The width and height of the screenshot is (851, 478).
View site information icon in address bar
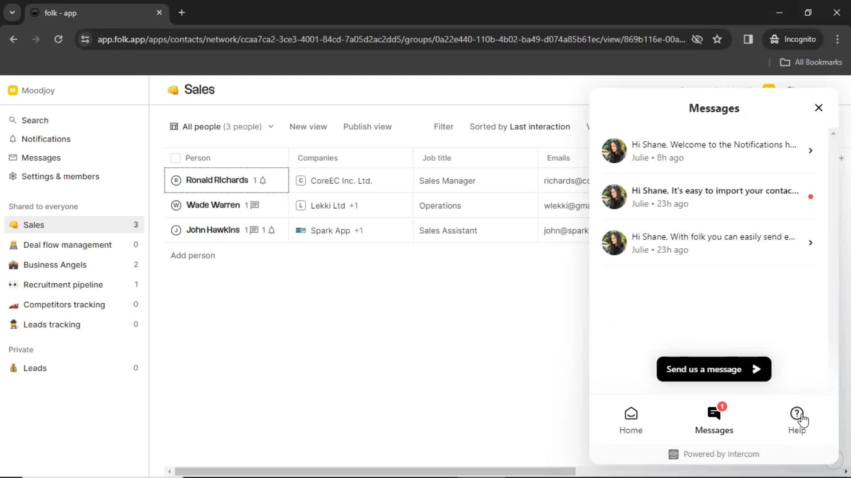click(85, 39)
